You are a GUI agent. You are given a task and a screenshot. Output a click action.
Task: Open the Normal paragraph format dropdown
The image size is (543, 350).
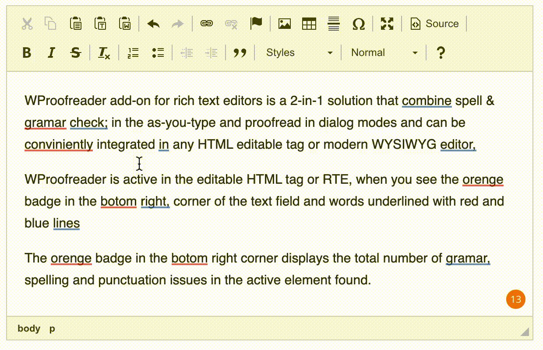[384, 53]
